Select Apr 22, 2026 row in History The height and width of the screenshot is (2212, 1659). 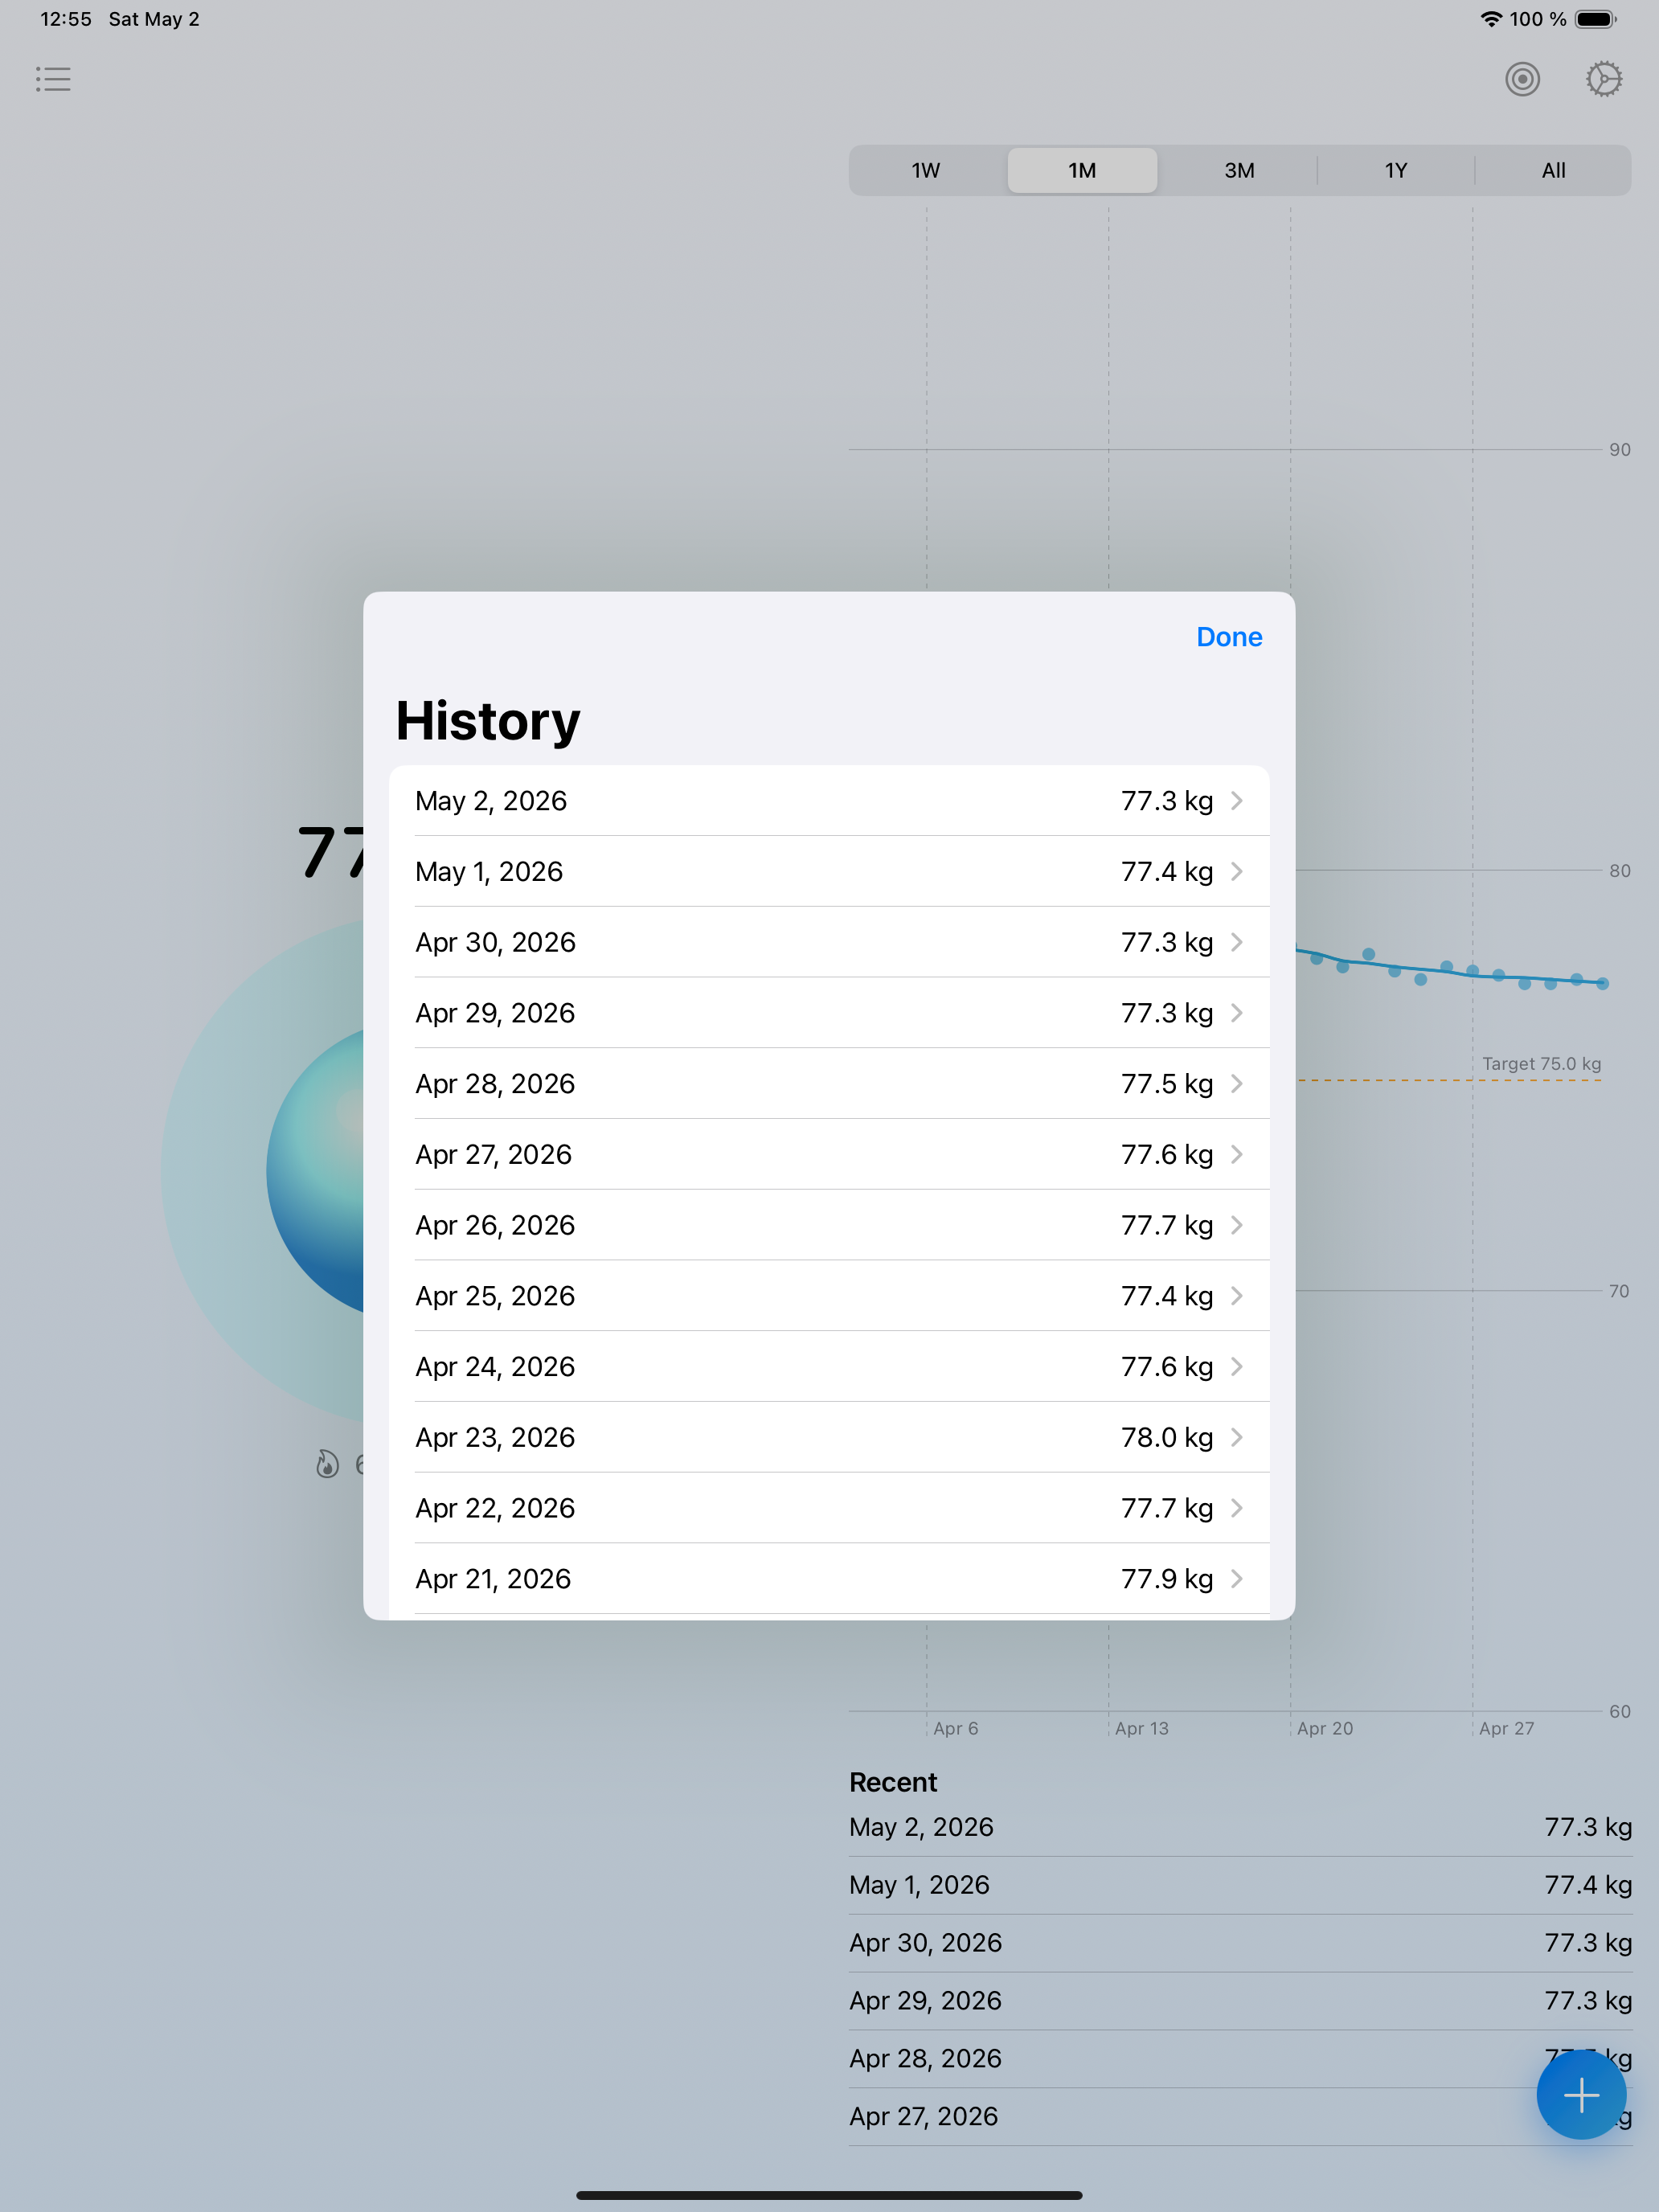[x=829, y=1508]
